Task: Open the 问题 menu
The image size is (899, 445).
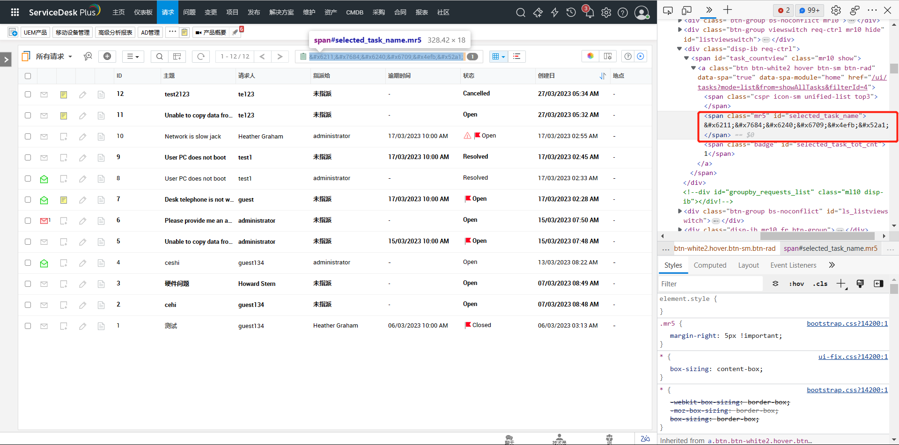Action: (189, 12)
